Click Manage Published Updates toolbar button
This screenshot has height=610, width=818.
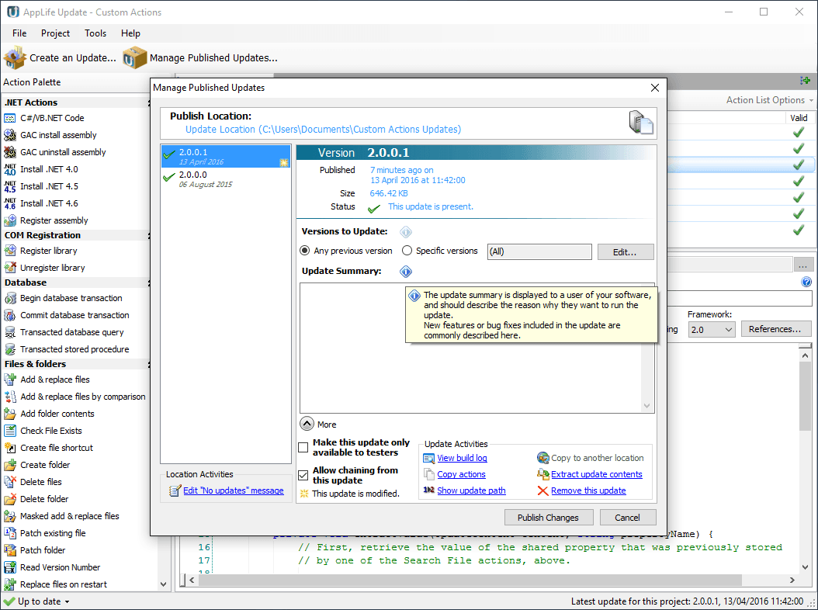[x=201, y=58]
